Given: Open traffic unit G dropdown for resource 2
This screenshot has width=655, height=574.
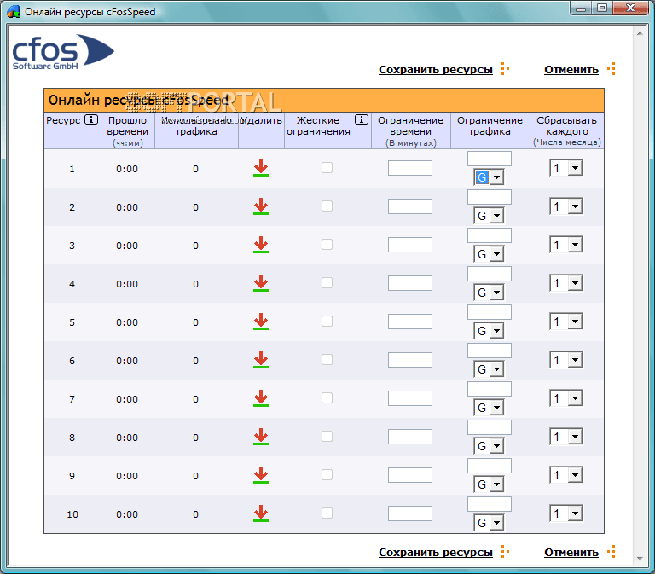Looking at the screenshot, I should (x=489, y=216).
